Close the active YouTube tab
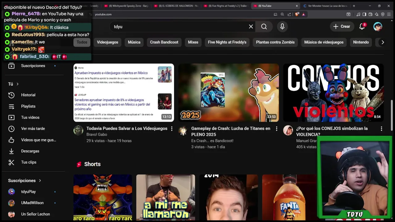This screenshot has height=222, width=395. tap(297, 6)
